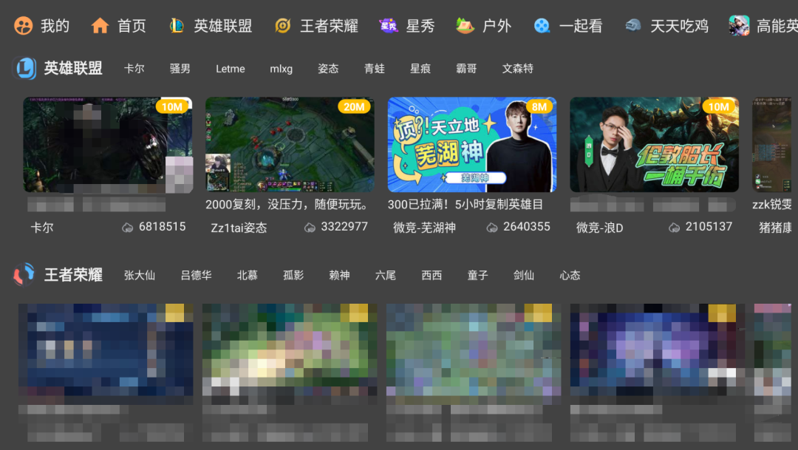This screenshot has width=798, height=450.
Task: Open 芜湖神 stream thumbnail
Action: point(472,145)
